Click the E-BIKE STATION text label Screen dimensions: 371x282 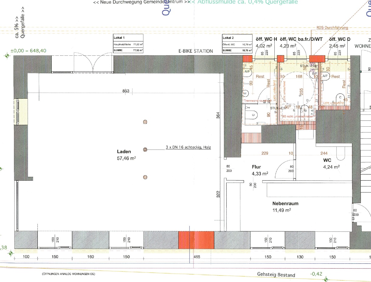pos(196,51)
